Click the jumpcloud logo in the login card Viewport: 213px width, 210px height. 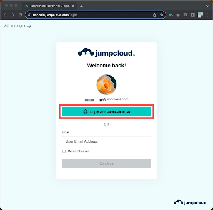pyautogui.click(x=106, y=52)
